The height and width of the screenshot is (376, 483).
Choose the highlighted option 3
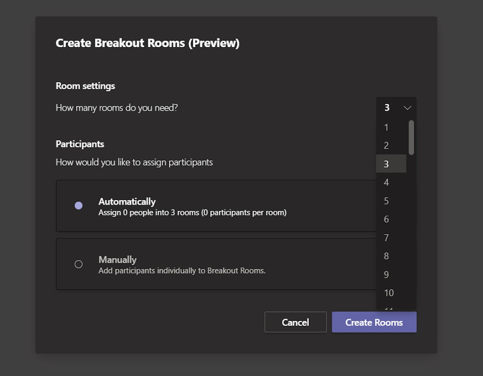391,164
